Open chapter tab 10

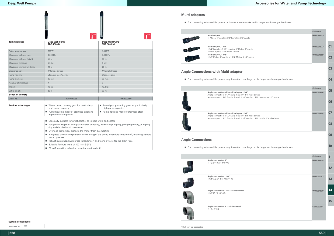pos(330,146)
